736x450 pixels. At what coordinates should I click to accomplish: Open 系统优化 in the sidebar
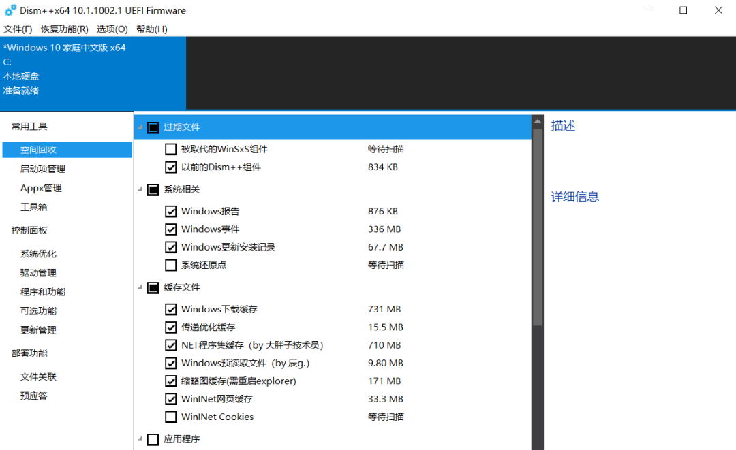pos(38,254)
